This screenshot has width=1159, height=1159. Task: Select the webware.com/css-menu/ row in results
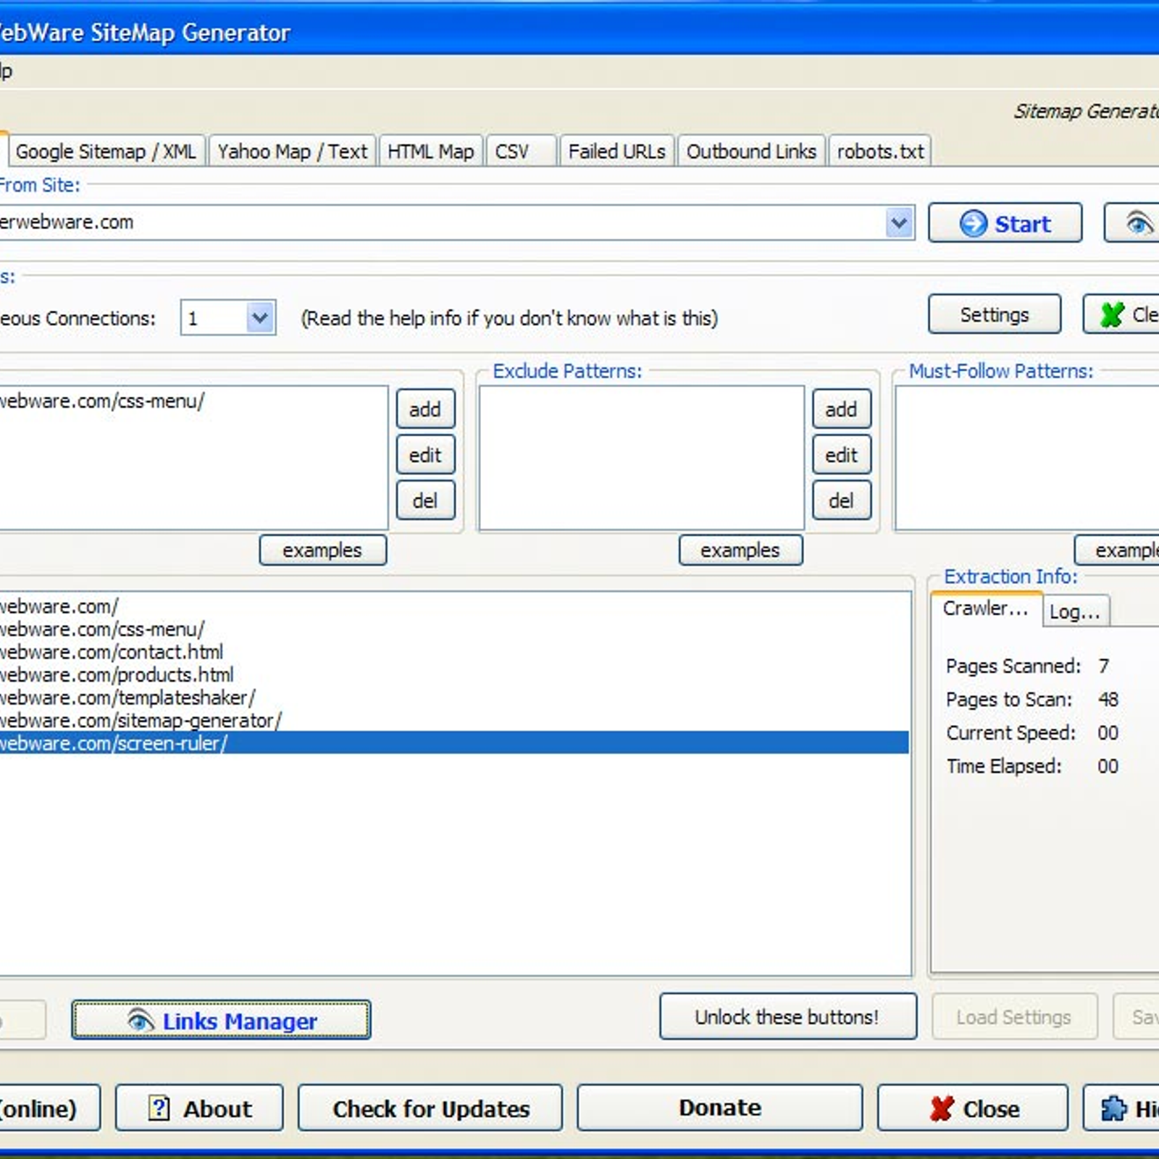(454, 629)
